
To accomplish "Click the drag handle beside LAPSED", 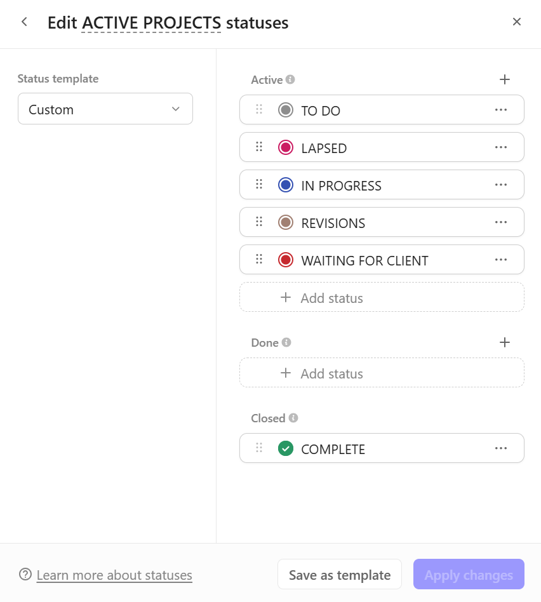I will pyautogui.click(x=259, y=147).
